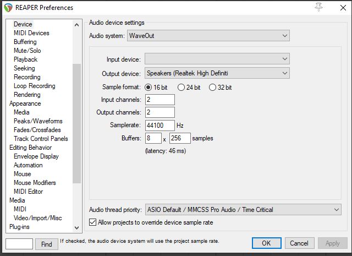352x256 pixels.
Task: Click the Find button
Action: tap(46, 244)
